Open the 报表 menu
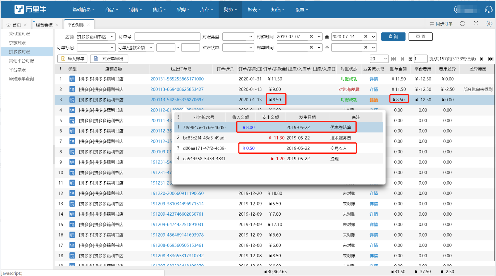Image resolution: width=496 pixels, height=276 pixels. coord(254,10)
